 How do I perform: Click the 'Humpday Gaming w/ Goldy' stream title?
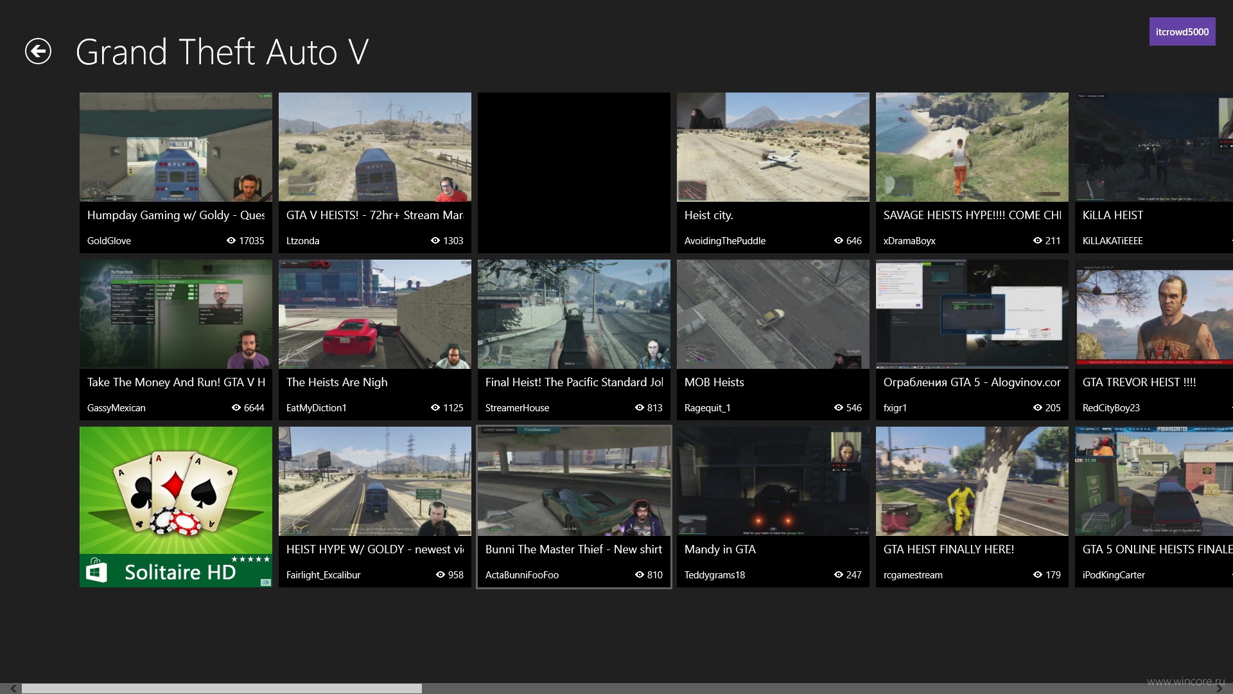point(176,215)
